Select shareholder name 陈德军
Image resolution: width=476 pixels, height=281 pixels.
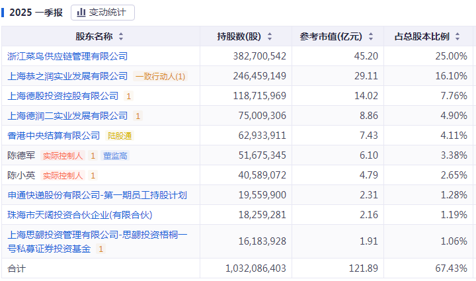pos(21,155)
